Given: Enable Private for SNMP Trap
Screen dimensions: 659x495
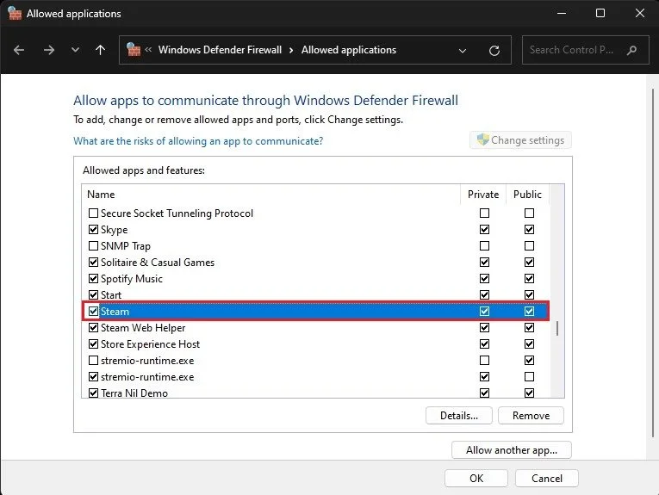Looking at the screenshot, I should [485, 246].
